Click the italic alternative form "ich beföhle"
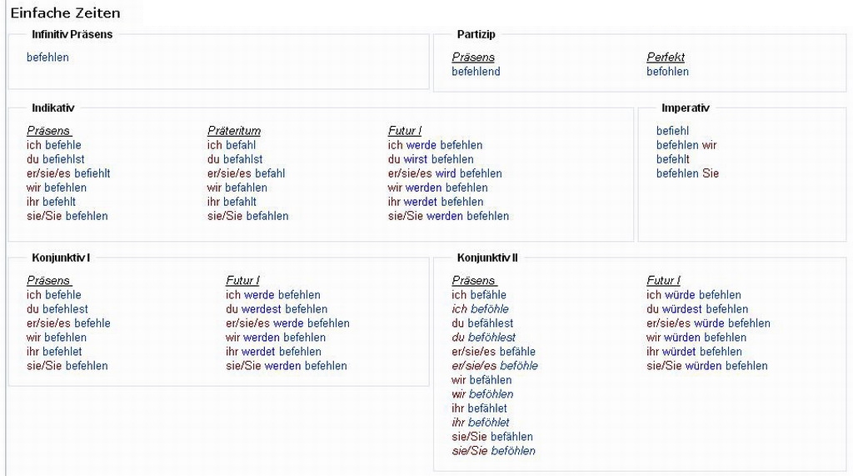The image size is (853, 476). [480, 309]
